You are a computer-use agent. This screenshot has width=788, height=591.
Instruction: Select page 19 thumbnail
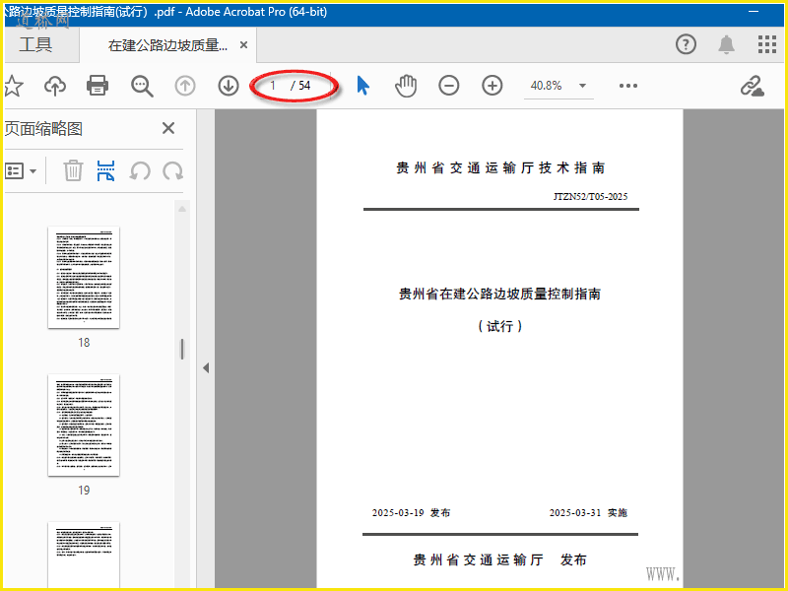[84, 426]
